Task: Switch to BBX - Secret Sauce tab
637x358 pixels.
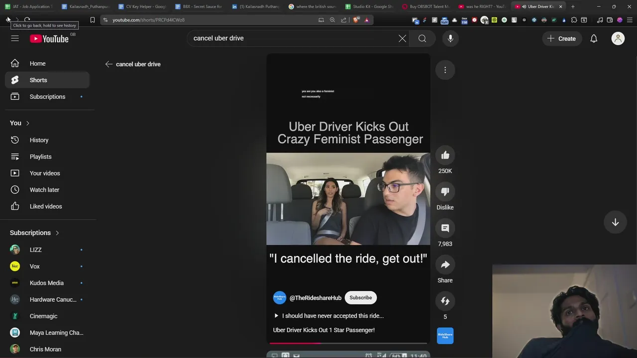Action: pyautogui.click(x=199, y=6)
